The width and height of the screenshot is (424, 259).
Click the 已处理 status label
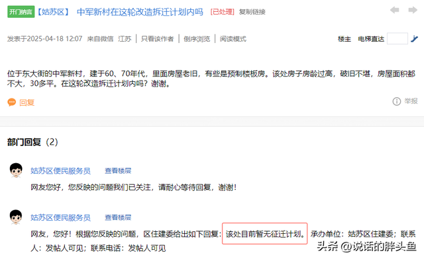coord(223,12)
